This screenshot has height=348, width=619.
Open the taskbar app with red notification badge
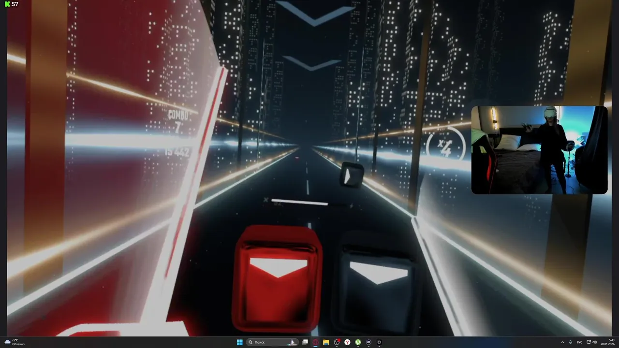tap(337, 342)
